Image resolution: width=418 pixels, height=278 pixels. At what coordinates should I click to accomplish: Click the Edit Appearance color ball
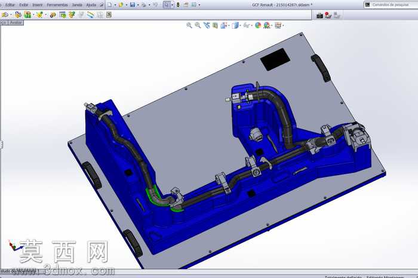[x=258, y=25]
